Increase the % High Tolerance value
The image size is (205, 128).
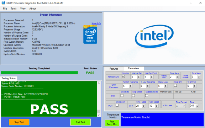click(130, 85)
